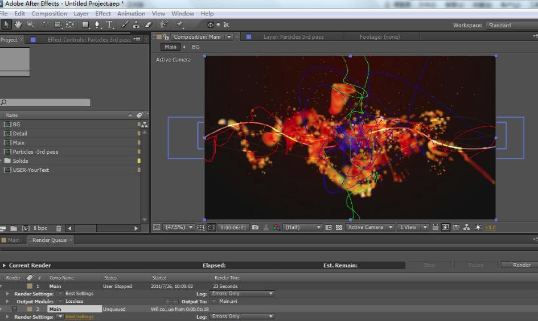
Task: Select the Hand tool
Action: (x=18, y=24)
